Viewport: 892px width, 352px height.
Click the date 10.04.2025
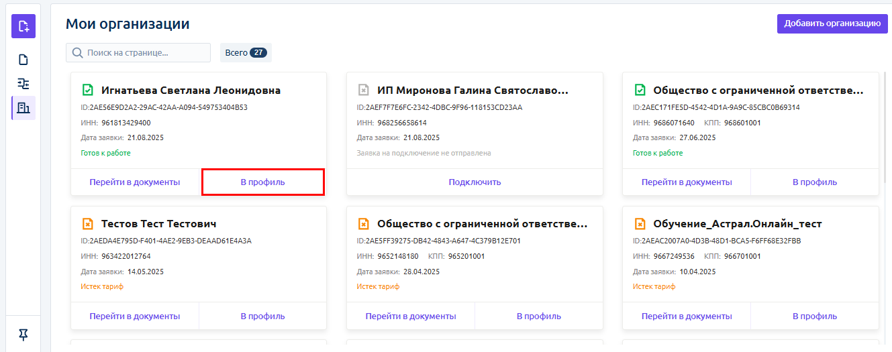[x=697, y=272]
